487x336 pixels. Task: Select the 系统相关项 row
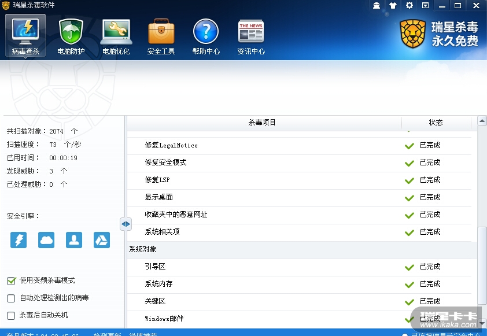pyautogui.click(x=300, y=232)
